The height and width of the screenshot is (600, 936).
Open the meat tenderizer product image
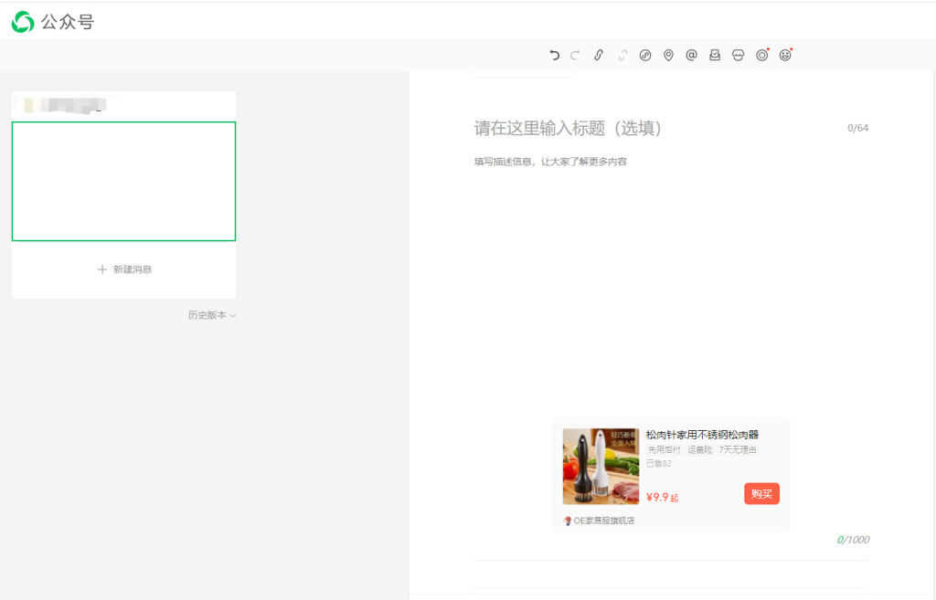click(x=601, y=467)
